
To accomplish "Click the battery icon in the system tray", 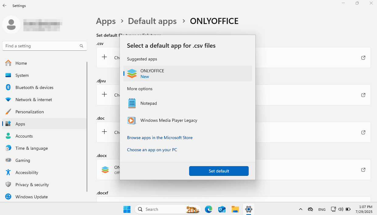I will (348, 209).
